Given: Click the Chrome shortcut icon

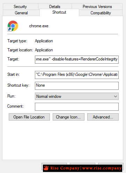Looking at the screenshot, I should coord(13,26).
